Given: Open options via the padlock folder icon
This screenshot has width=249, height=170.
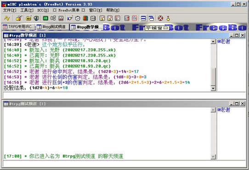Looking at the screenshot, I should pos(19,18).
